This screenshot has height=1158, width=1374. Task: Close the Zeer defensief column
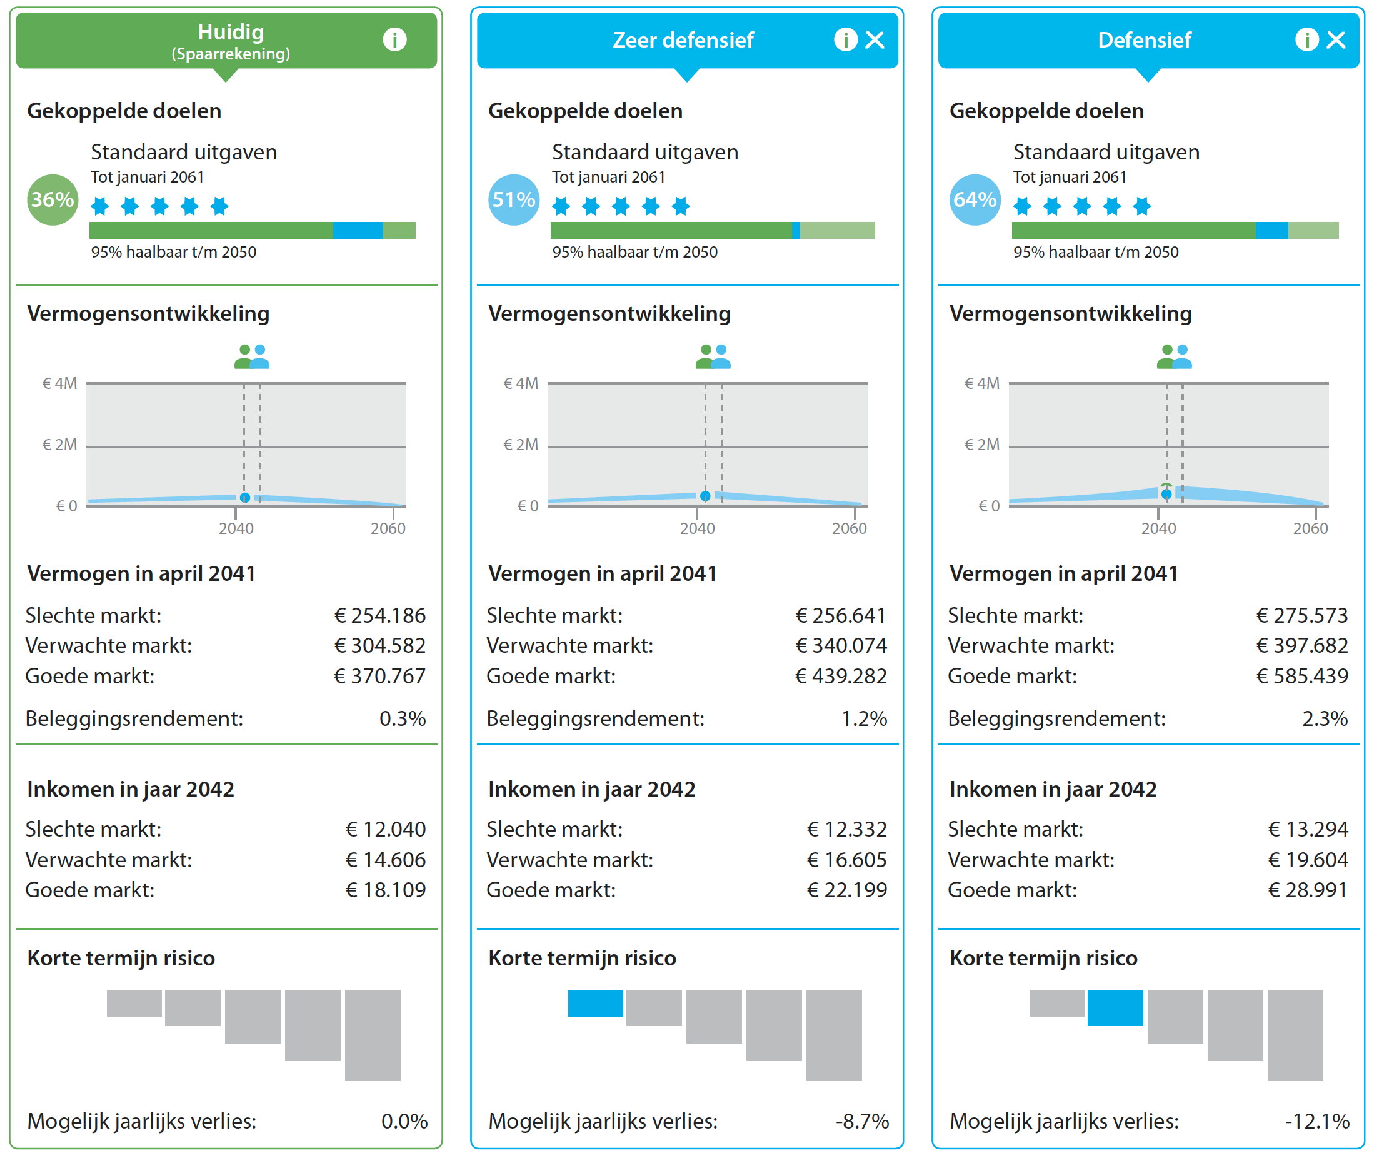click(875, 39)
